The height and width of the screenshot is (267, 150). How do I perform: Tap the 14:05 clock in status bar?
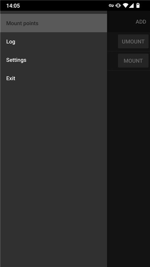(x=13, y=6)
